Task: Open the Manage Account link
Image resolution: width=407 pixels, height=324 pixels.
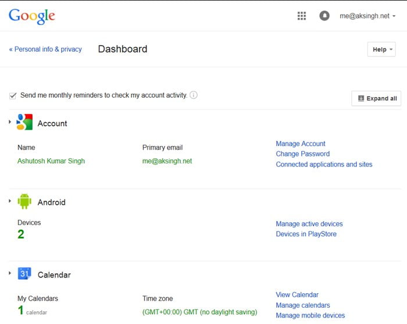Action: pyautogui.click(x=301, y=144)
